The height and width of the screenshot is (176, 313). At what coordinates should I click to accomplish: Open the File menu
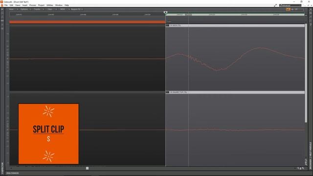pos(6,5)
